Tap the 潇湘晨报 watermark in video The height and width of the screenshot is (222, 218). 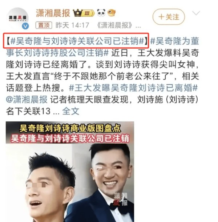click(121, 199)
